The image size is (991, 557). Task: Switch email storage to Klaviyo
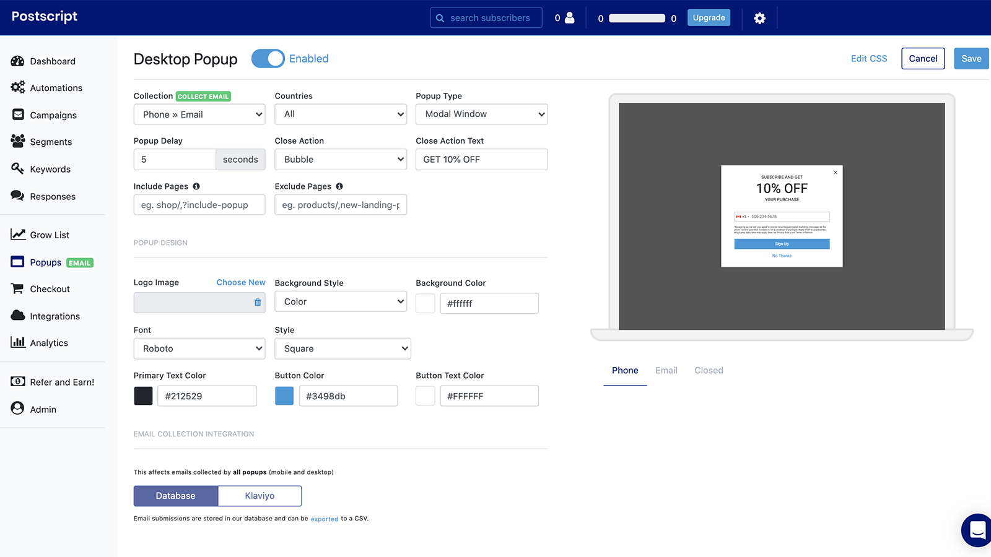tap(260, 496)
